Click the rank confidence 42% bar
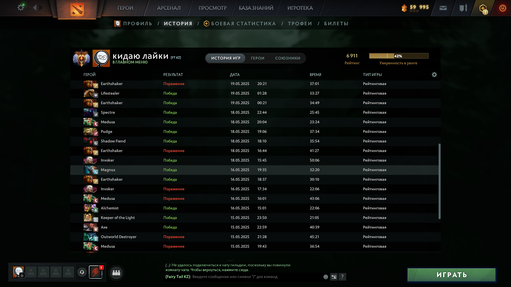Viewport: 511px width, 287px height. [399, 56]
